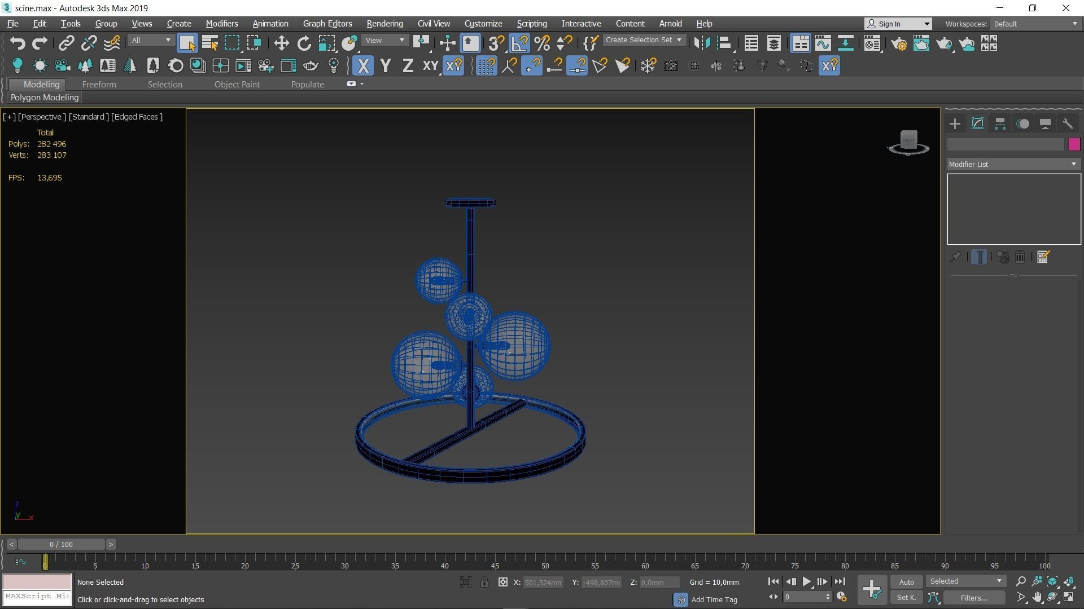
Task: Open the Selected key filter dropdown
Action: tap(965, 581)
